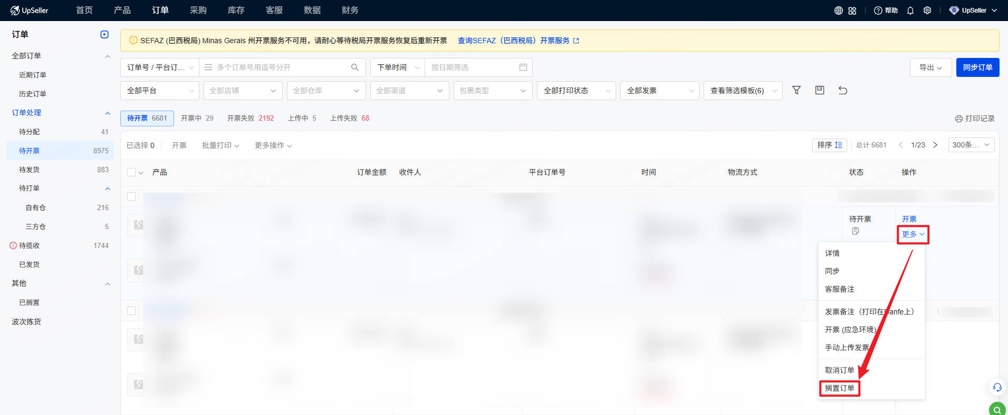Check the second order group checkbox
The image size is (1008, 415).
pos(132,311)
